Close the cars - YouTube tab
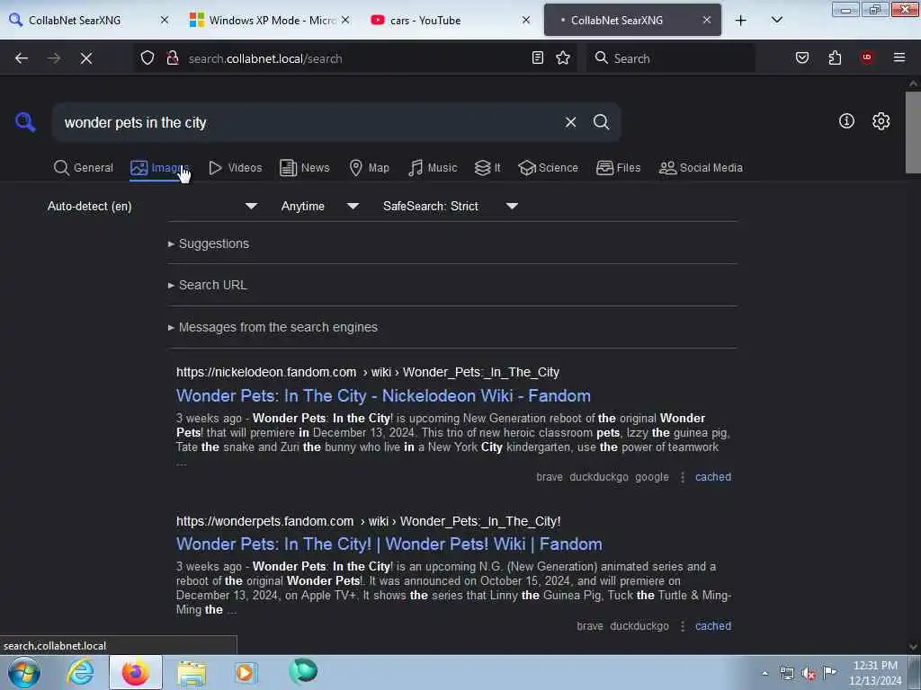The height and width of the screenshot is (690, 921). [526, 20]
